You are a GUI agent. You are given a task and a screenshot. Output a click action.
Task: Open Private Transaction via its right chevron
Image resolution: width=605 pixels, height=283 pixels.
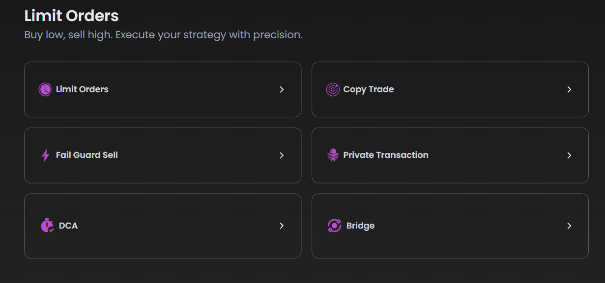(569, 155)
